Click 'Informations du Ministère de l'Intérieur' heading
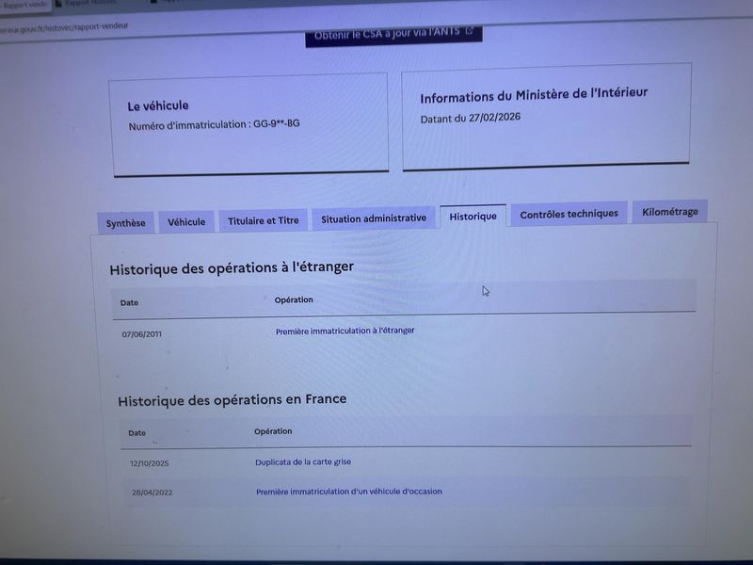 coord(534,95)
